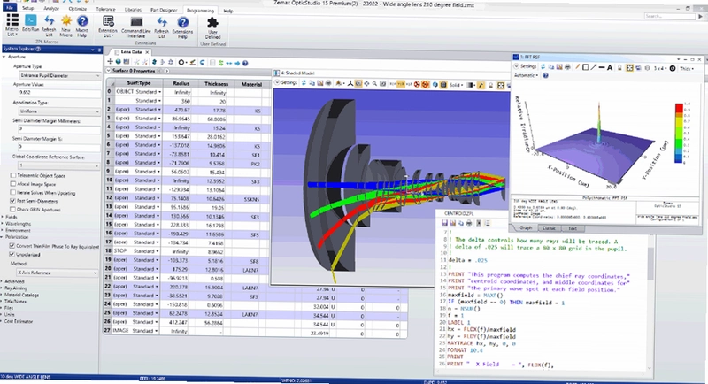The height and width of the screenshot is (384, 708).
Task: Enable Afocal Image Space
Action: coord(13,184)
